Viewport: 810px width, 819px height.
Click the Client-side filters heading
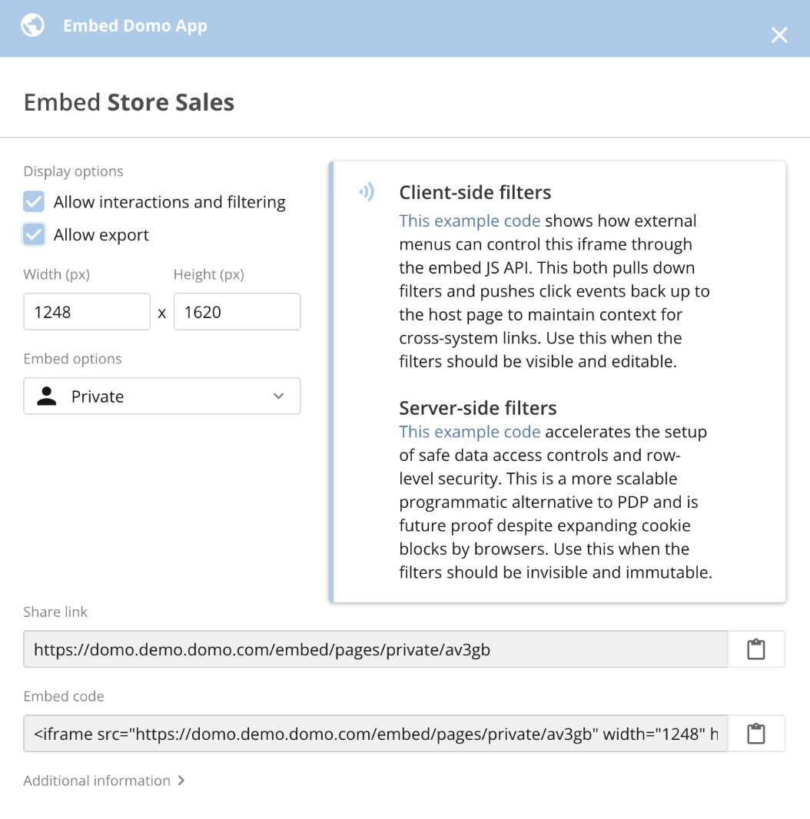coord(475,192)
